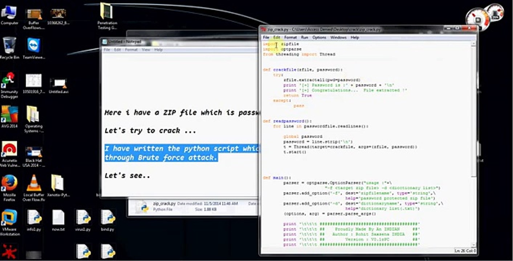Click highlighted 'through Brute force attack.' text
513x261 pixels.
[161, 158]
